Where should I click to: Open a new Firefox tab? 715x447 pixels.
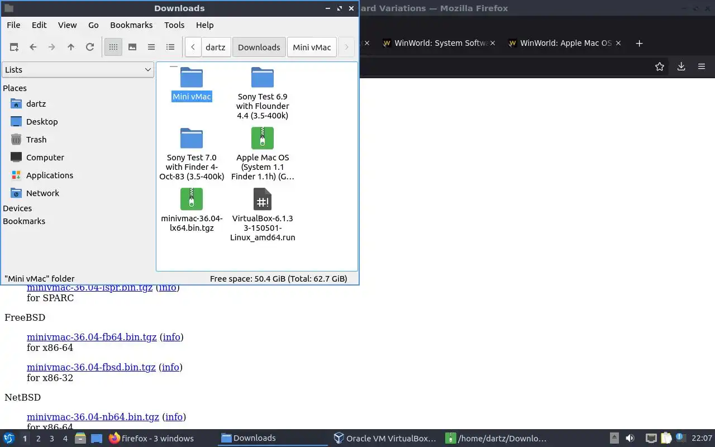pyautogui.click(x=640, y=43)
